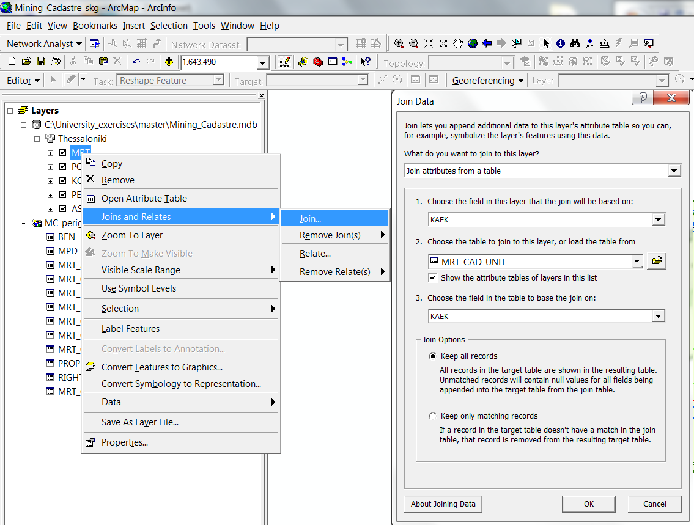
Task: Uncheck Show the attribute tables of layers
Action: tap(432, 277)
